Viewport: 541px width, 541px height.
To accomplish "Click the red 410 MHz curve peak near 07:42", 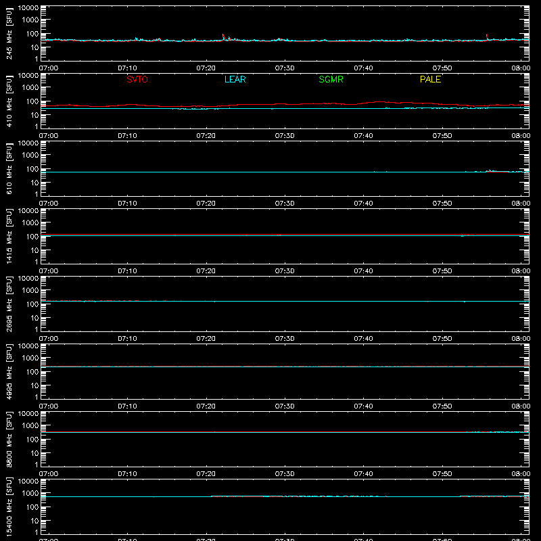I will tap(379, 102).
